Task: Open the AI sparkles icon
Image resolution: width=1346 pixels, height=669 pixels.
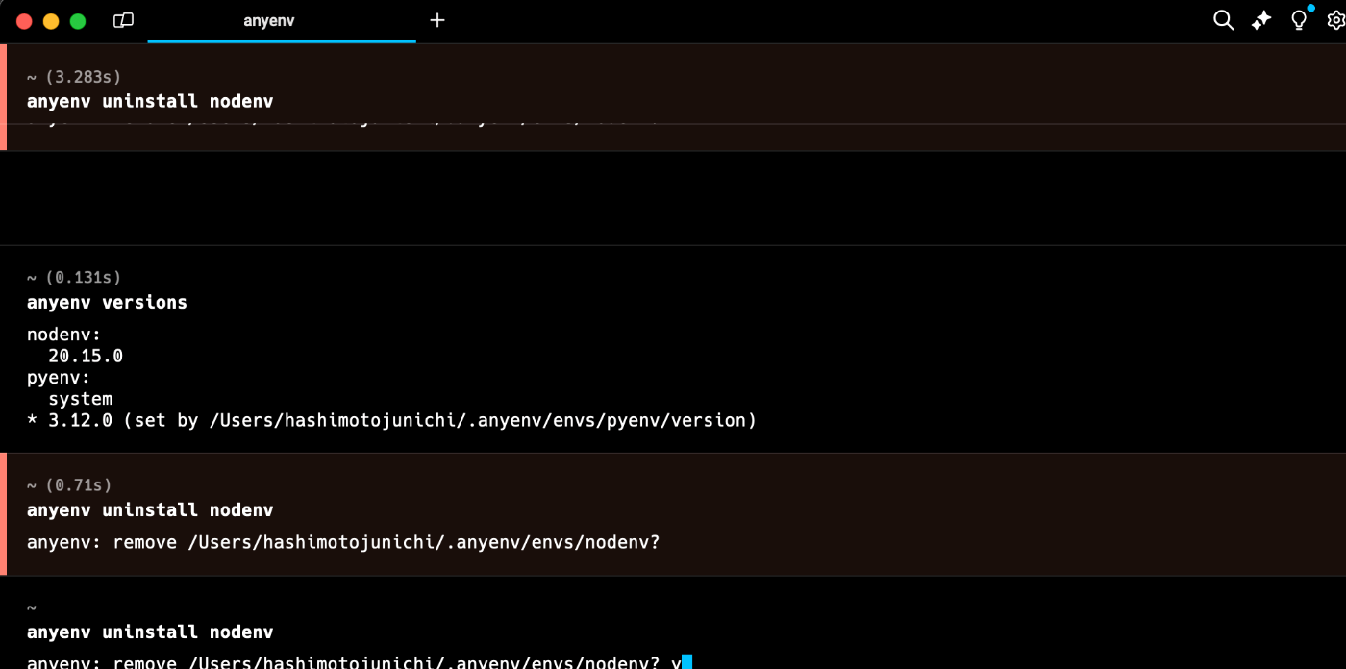Action: [x=1261, y=20]
